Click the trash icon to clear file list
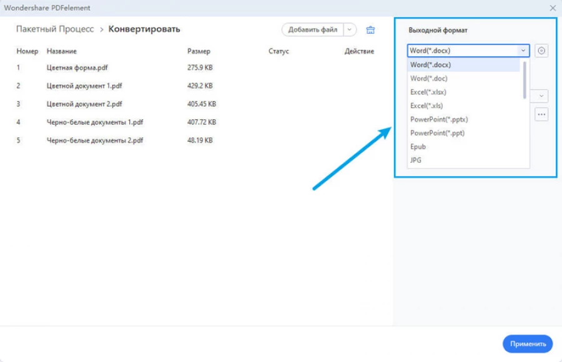This screenshot has height=362, width=562. 370,30
